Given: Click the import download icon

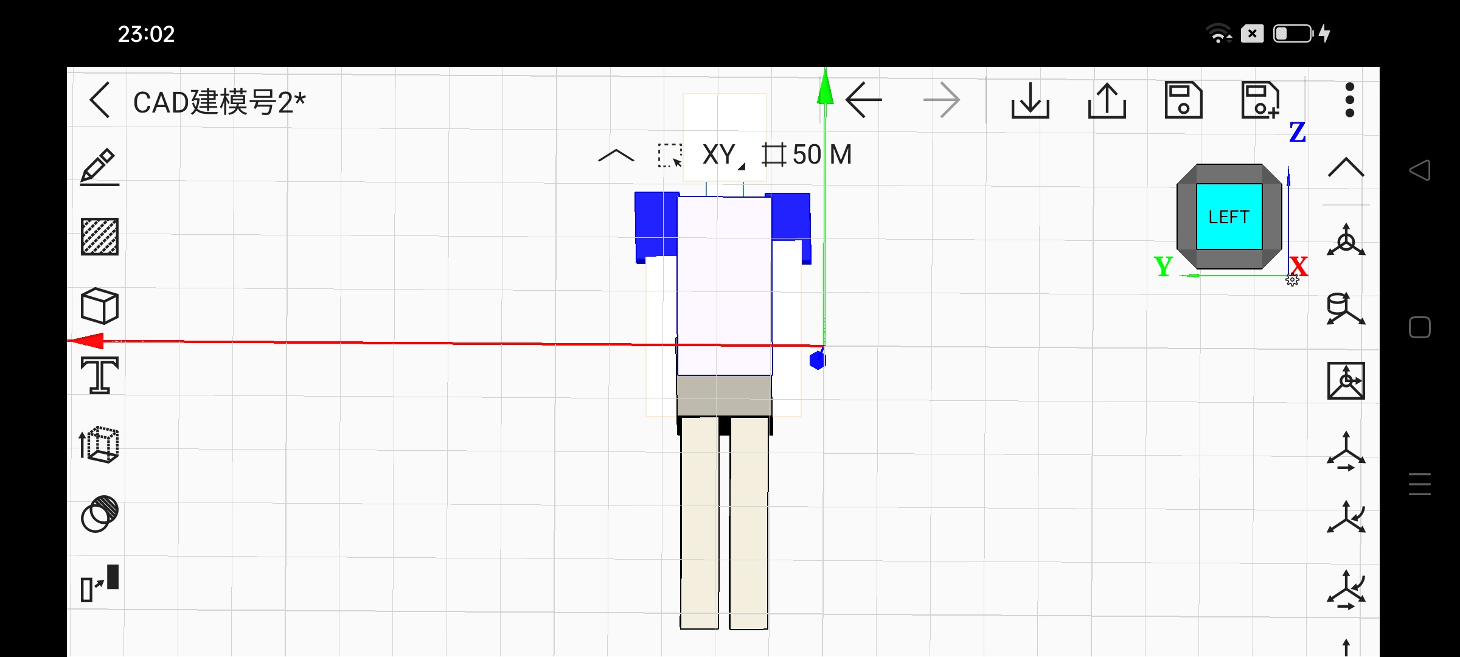Looking at the screenshot, I should tap(1030, 100).
